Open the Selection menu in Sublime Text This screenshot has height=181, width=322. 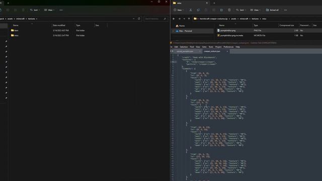[184, 47]
